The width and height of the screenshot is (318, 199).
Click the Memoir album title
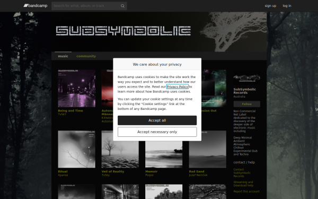[151, 171]
